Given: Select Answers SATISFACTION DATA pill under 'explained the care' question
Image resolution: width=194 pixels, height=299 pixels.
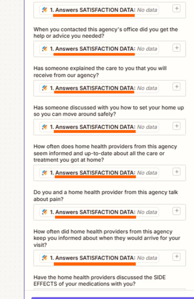Looking at the screenshot, I should [99, 88].
